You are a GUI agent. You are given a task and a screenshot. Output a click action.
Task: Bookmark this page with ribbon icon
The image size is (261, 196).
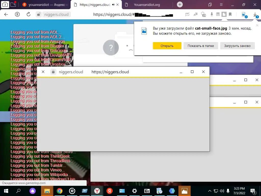[x=230, y=15]
